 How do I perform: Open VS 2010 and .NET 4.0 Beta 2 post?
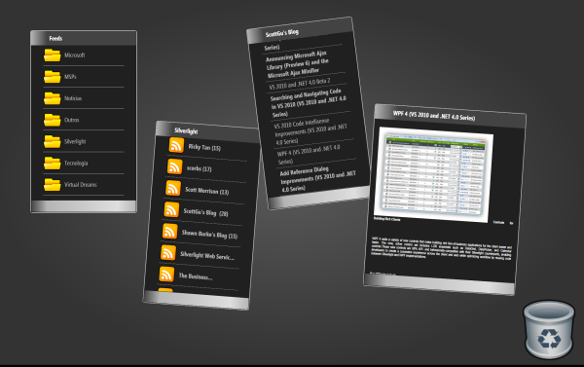coord(300,84)
